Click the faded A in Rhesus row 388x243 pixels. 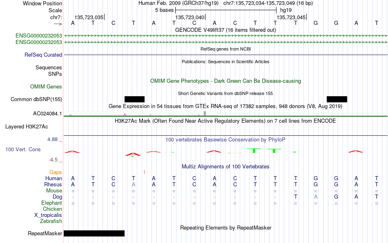134,184
